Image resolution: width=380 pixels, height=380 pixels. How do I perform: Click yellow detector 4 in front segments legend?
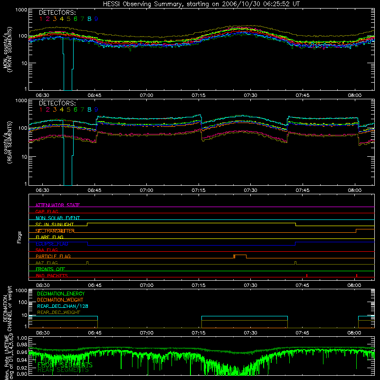pyautogui.click(x=62, y=19)
